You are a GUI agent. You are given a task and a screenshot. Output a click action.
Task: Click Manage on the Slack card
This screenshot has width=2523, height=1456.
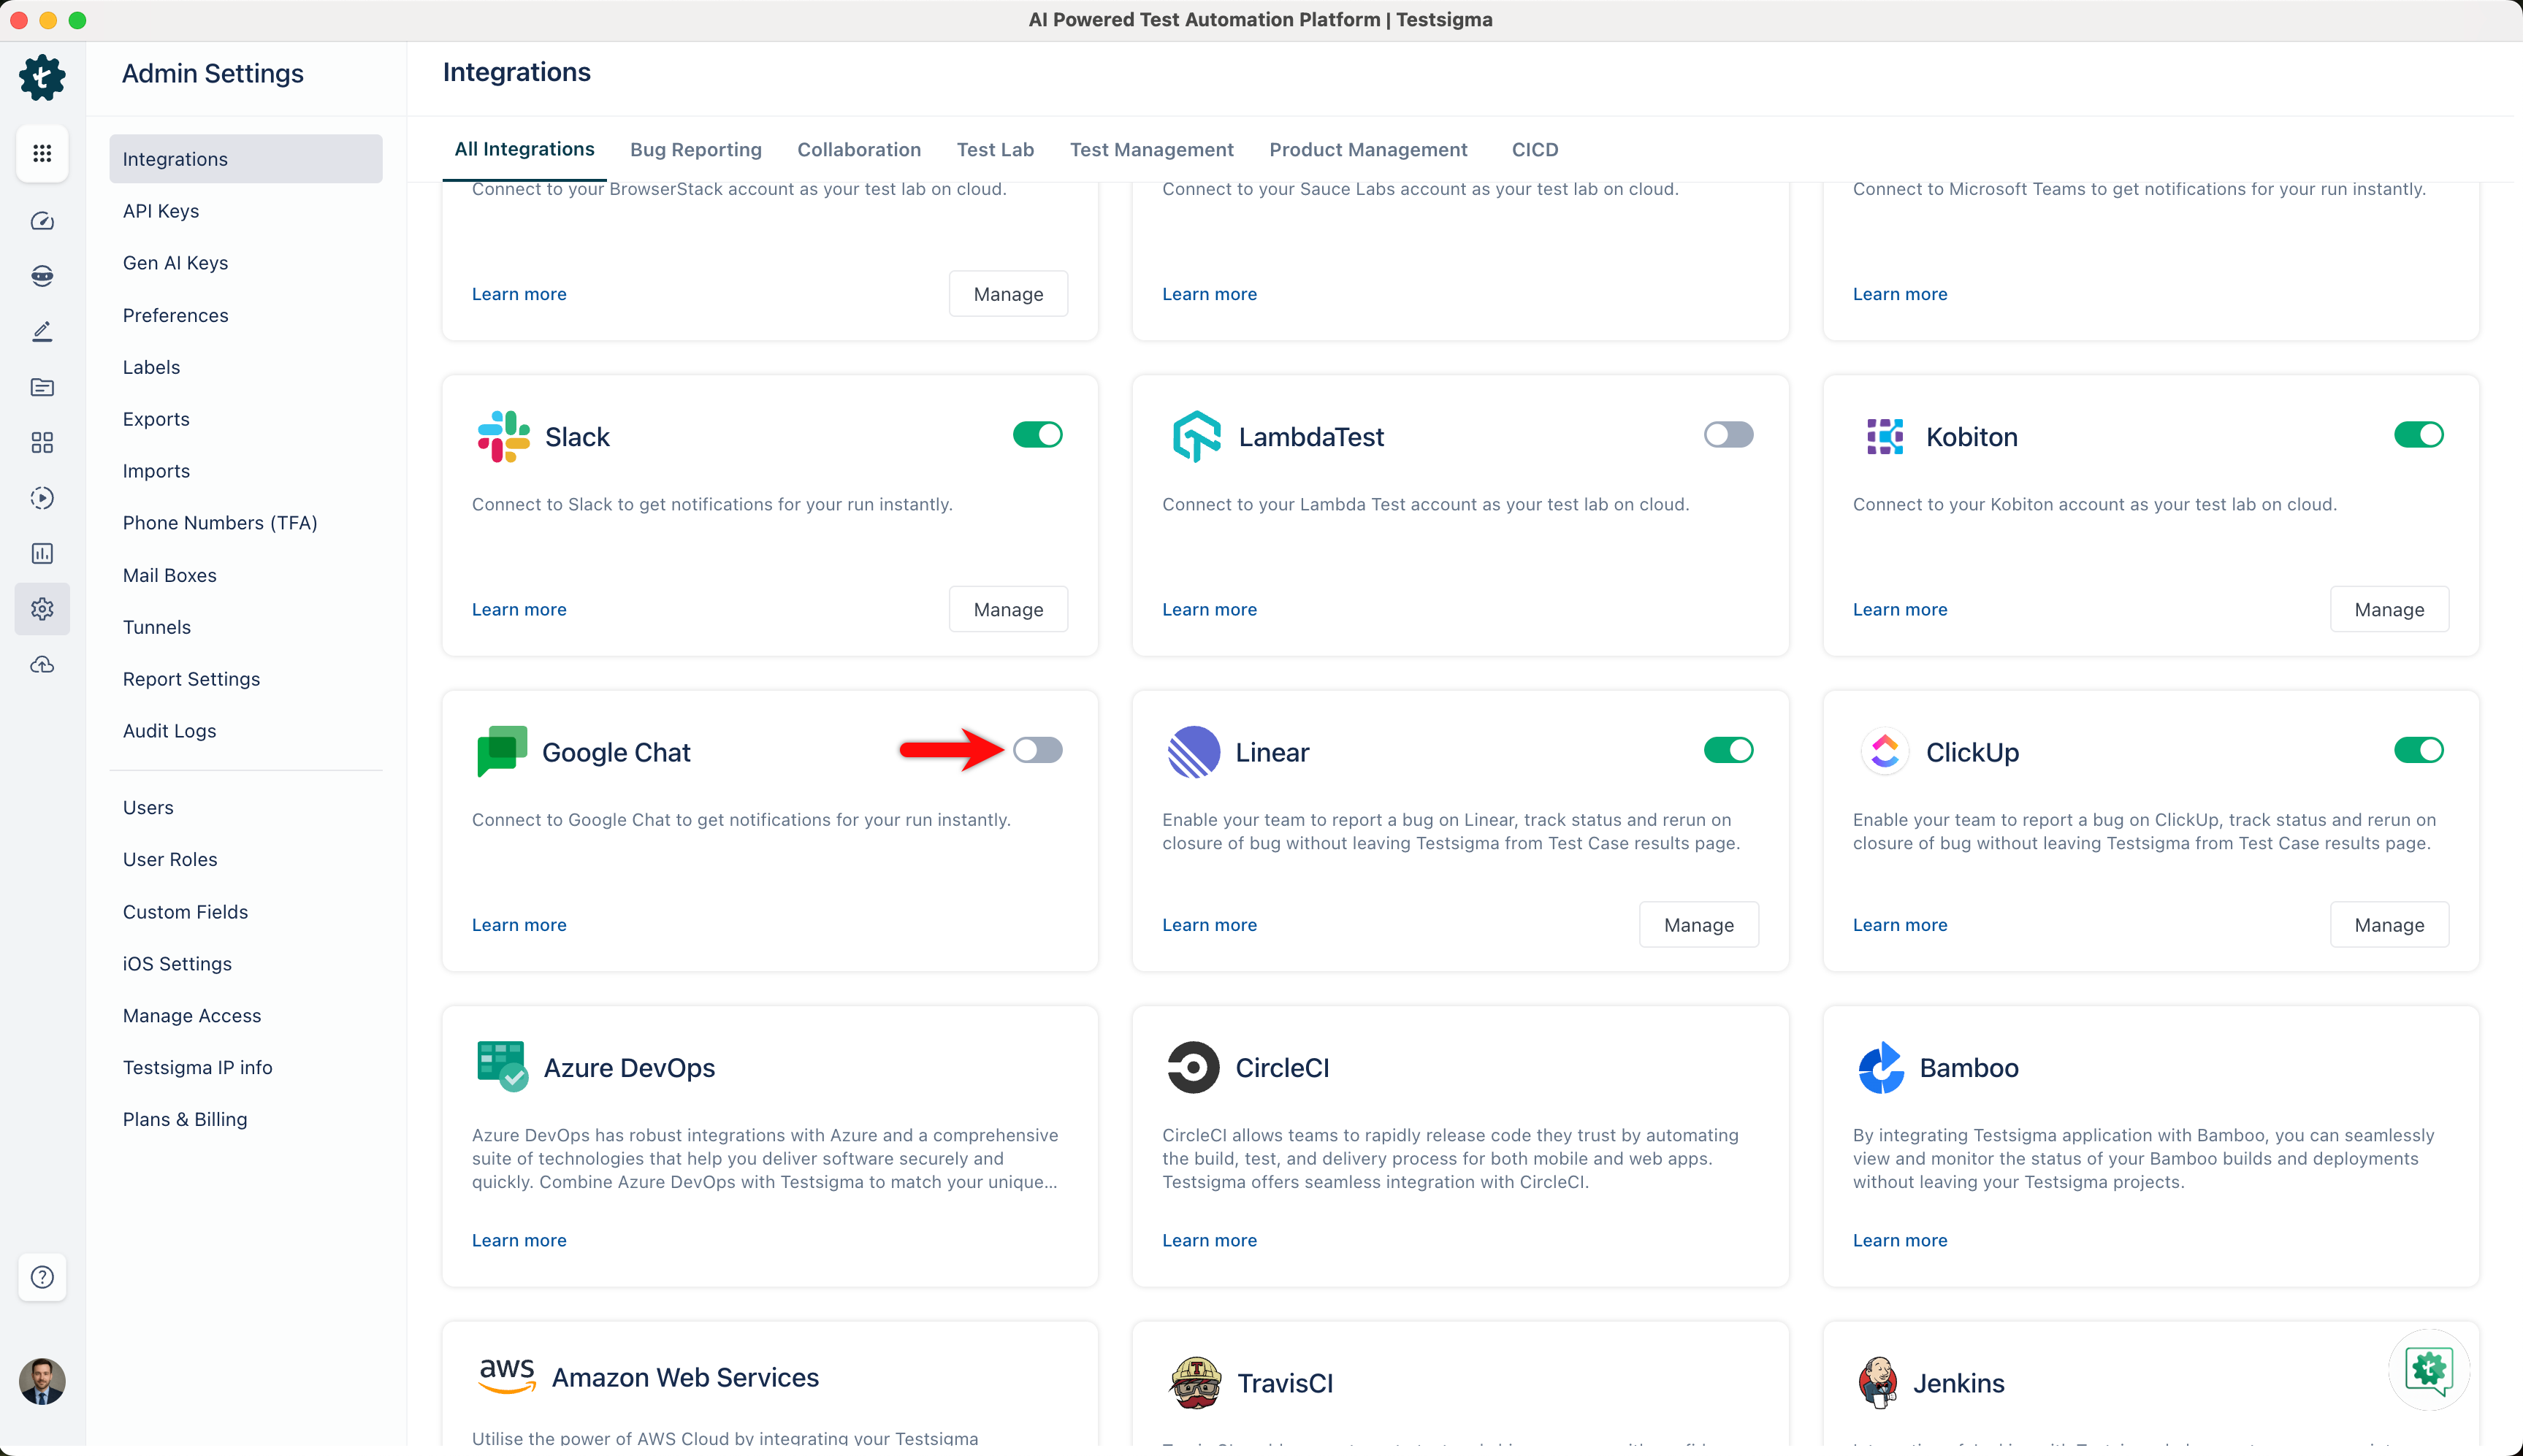pyautogui.click(x=1009, y=609)
